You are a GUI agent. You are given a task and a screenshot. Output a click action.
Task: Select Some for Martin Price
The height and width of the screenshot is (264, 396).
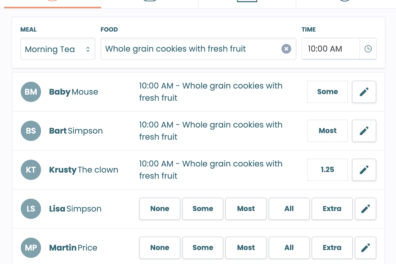203,248
